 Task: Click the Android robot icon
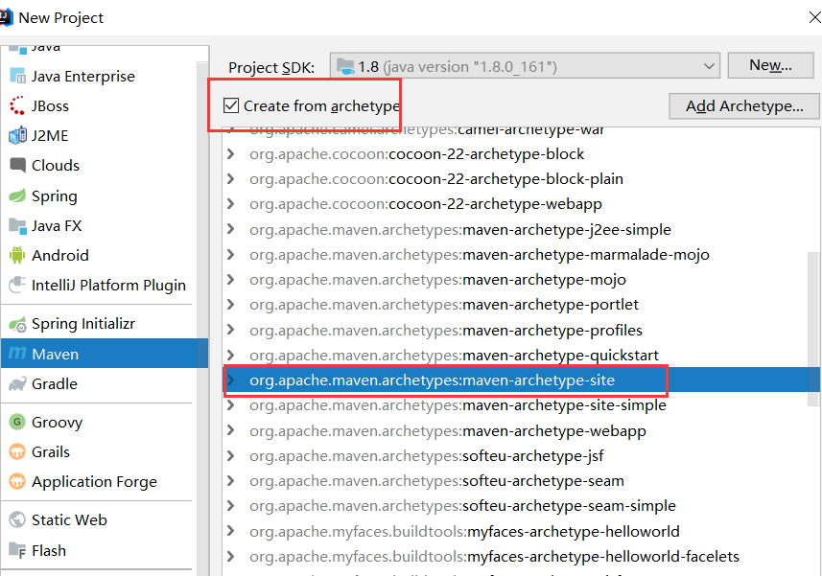point(17,255)
